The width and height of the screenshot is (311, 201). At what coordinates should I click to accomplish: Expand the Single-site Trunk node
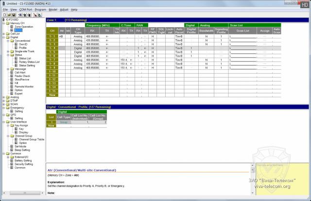(8, 51)
